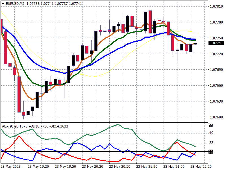Click the boxed level 20 ADX label

pos(210,152)
